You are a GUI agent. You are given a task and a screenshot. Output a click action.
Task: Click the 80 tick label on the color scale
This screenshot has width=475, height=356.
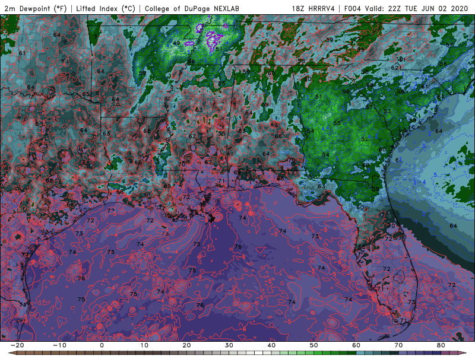(441, 345)
